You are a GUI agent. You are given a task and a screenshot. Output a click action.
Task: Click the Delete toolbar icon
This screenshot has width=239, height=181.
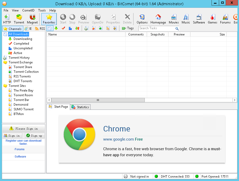tap(127, 19)
